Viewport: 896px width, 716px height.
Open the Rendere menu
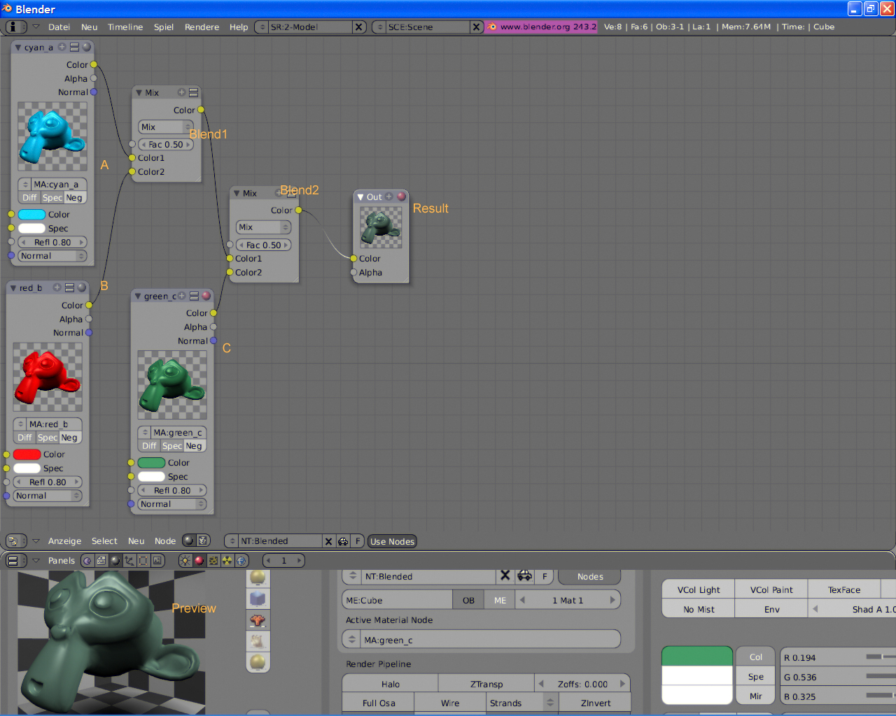tap(202, 27)
